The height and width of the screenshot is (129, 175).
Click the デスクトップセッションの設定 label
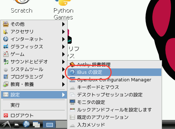pos(110,95)
